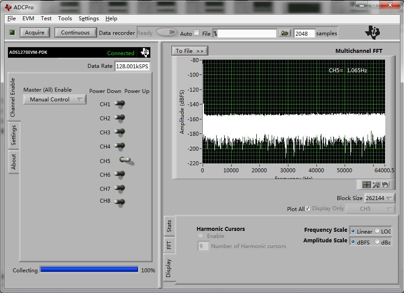Screen dimensions: 404x293
Task: Enable the Auto checkbox for data recorder
Action: click(196, 33)
